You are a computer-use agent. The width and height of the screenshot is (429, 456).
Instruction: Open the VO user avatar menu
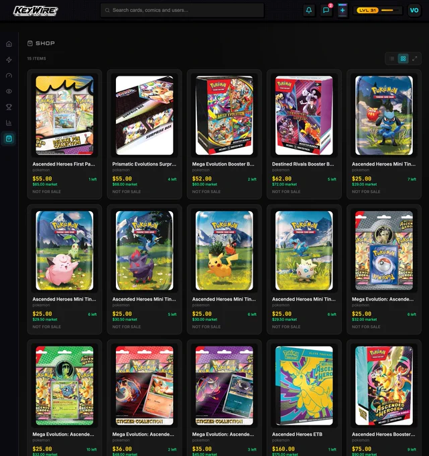click(x=414, y=11)
